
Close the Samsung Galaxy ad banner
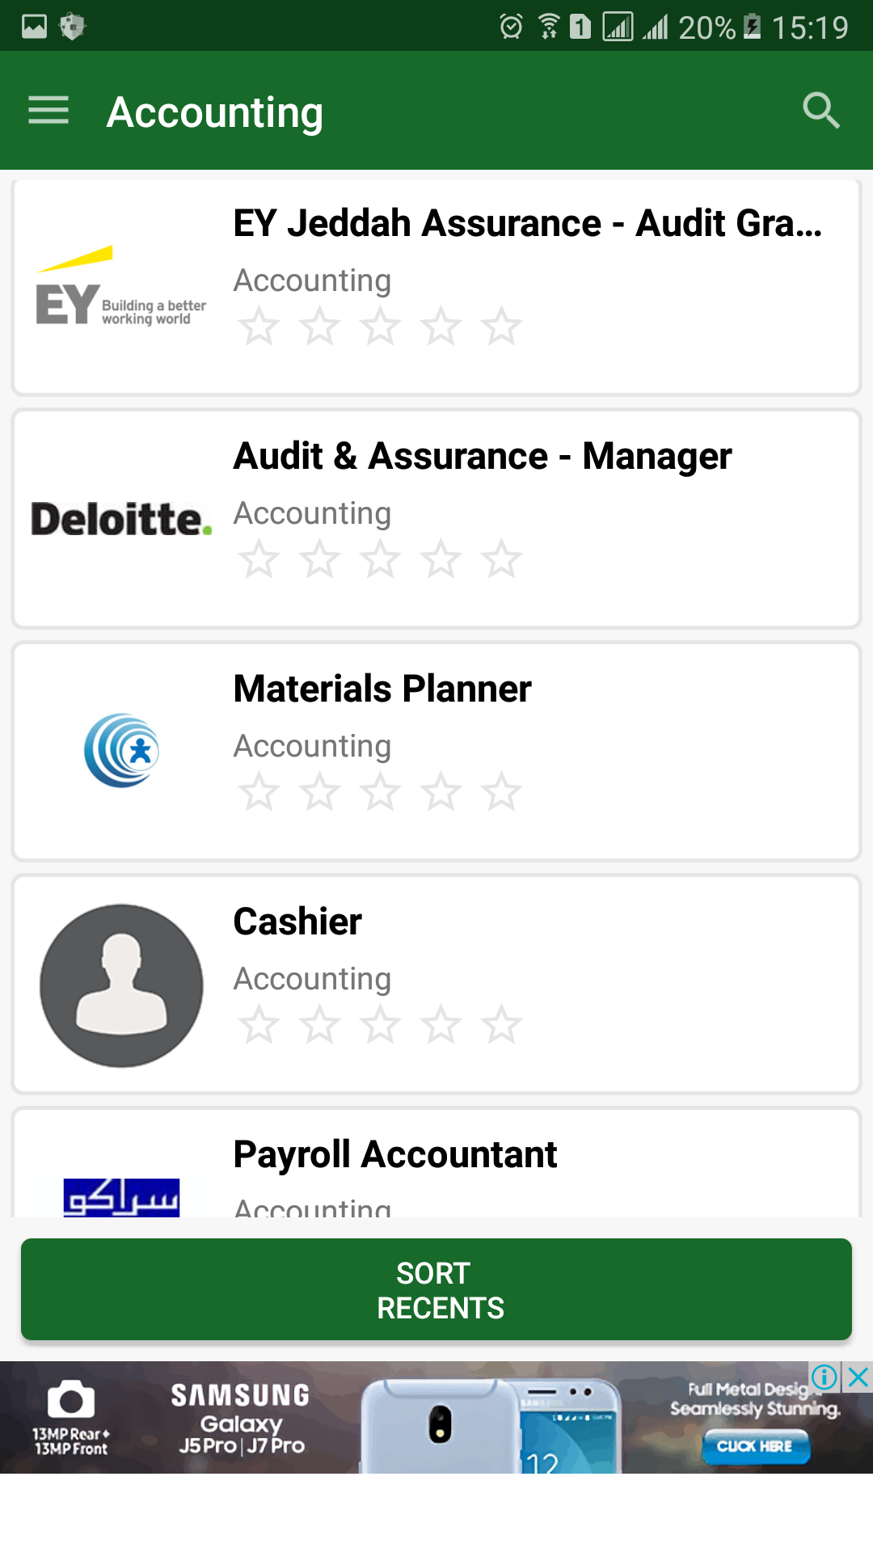pyautogui.click(x=858, y=1377)
